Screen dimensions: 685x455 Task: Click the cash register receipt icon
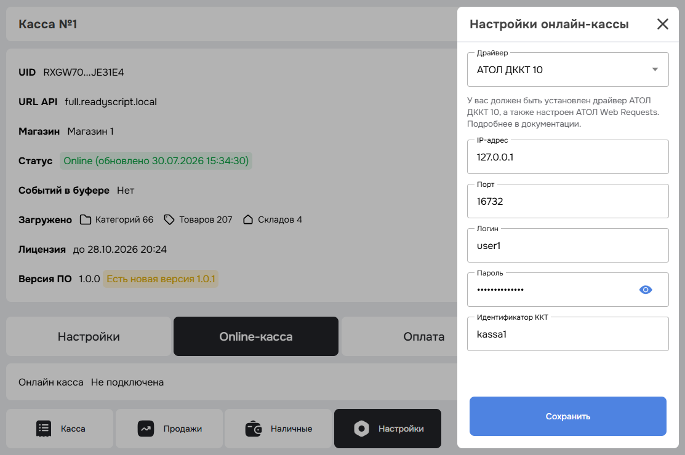(44, 429)
